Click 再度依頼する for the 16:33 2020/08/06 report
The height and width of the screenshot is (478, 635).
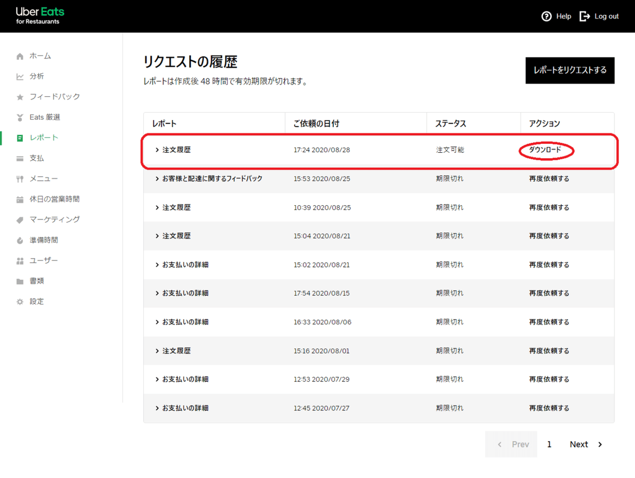click(549, 322)
